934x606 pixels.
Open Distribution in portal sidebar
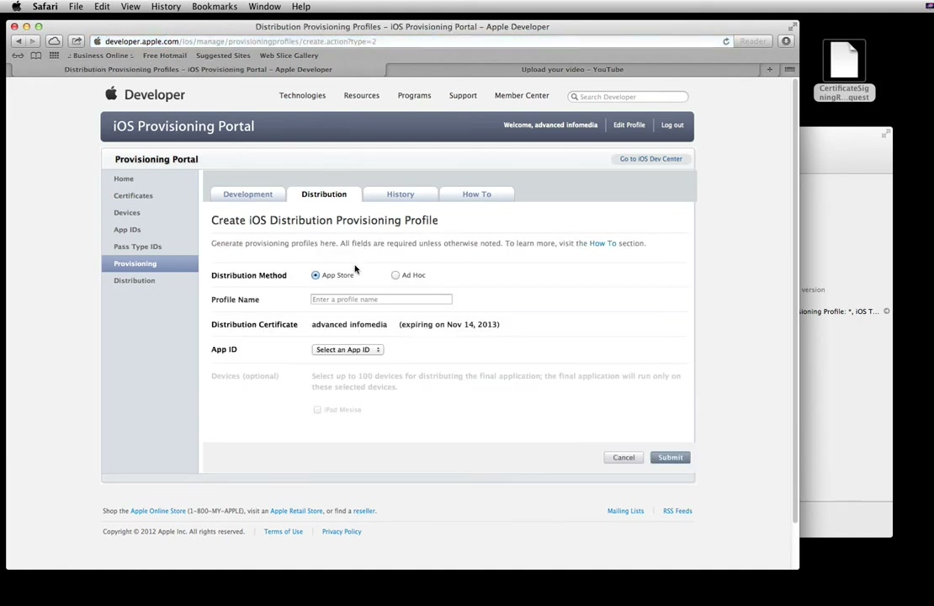pos(135,280)
